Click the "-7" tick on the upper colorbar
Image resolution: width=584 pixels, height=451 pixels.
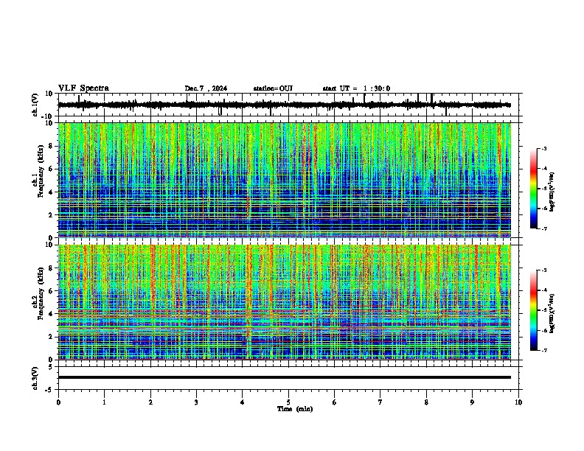pos(544,228)
